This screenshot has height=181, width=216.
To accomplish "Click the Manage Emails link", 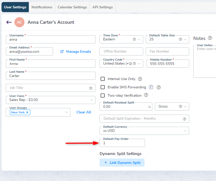I will click(x=76, y=51).
